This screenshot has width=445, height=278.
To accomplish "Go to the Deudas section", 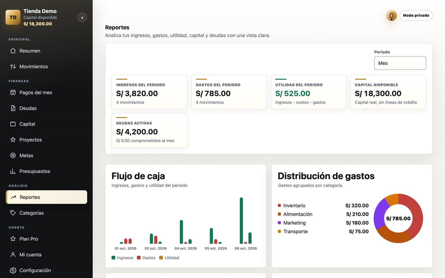I will pos(46,108).
